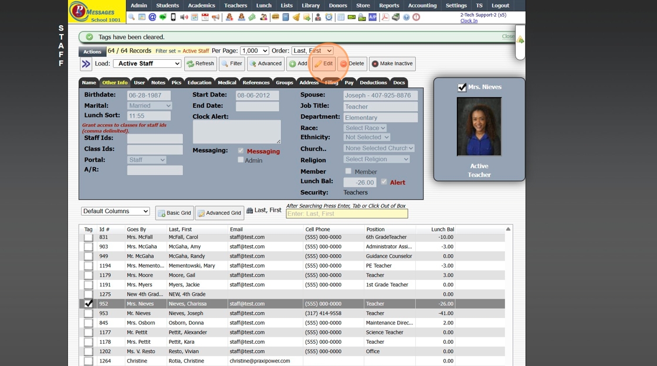
Task: Untick the checkbox for Mrs. Nieves row 952
Action: click(89, 304)
